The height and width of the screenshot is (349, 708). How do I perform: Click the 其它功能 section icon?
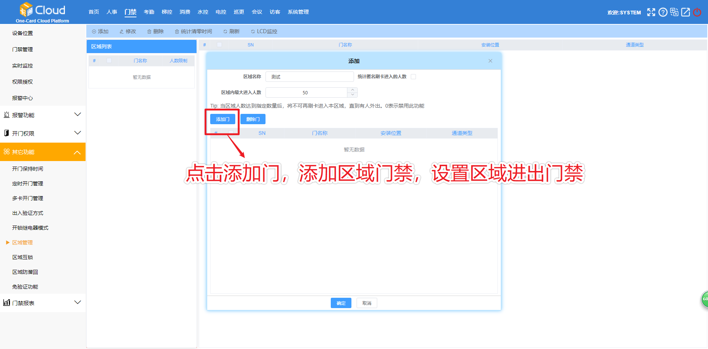click(x=7, y=151)
